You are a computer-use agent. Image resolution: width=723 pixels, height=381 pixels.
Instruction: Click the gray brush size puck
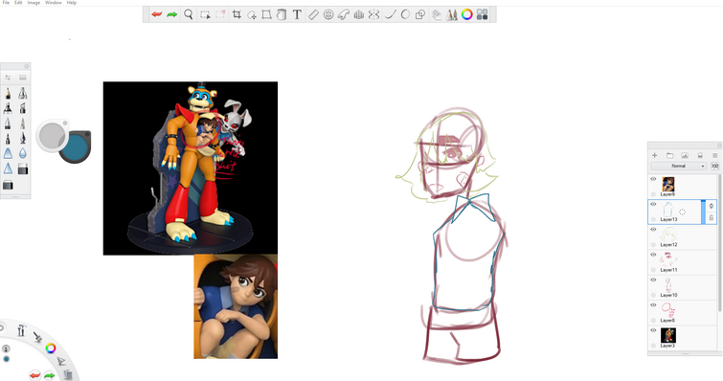52,135
